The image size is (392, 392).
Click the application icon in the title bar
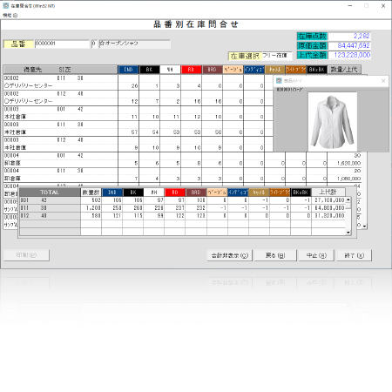(5, 5)
